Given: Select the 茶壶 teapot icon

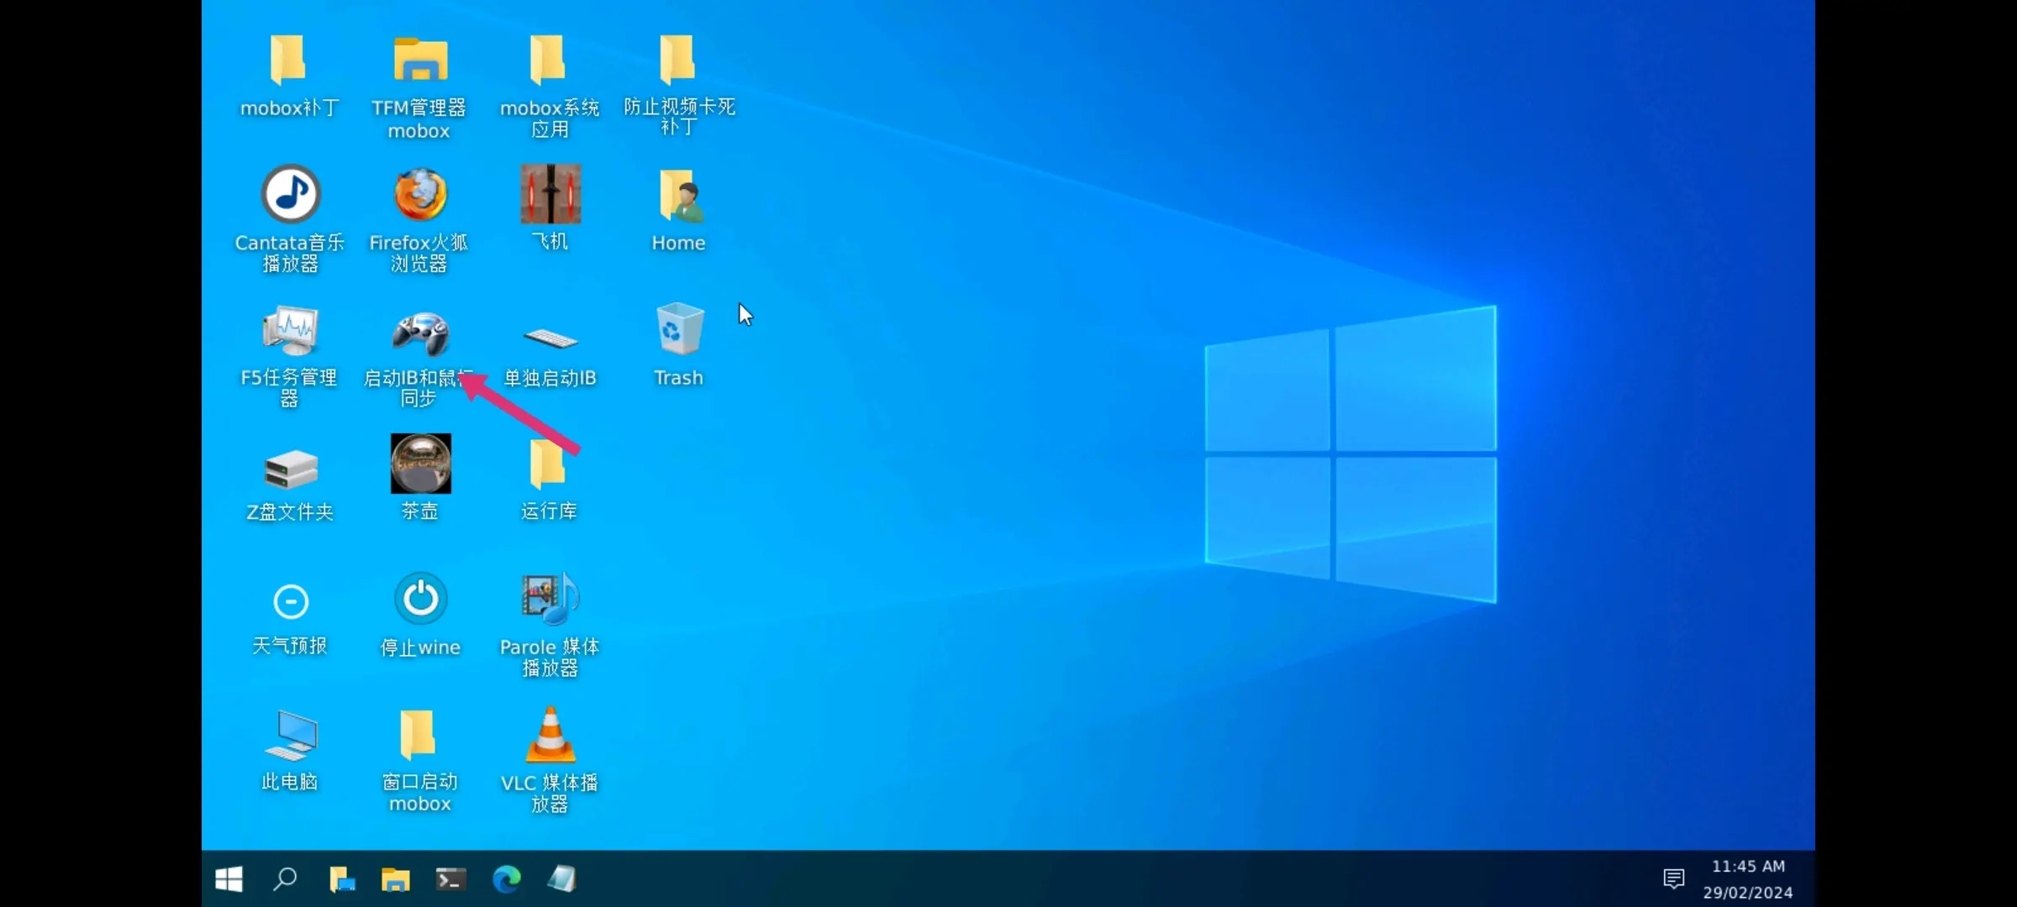Looking at the screenshot, I should [420, 464].
